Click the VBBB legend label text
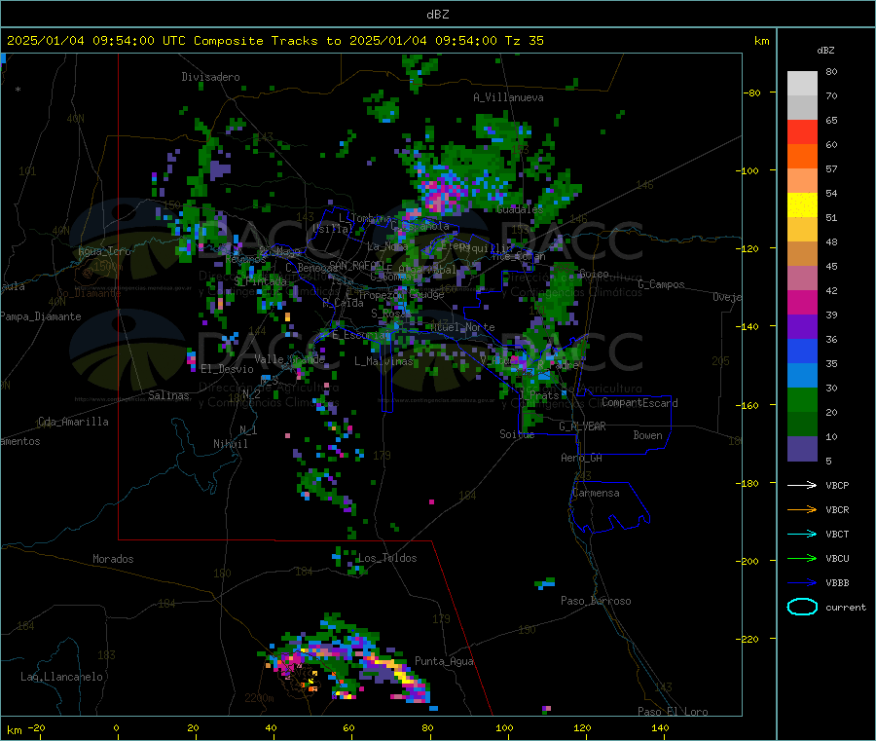This screenshot has height=741, width=876. (x=837, y=583)
